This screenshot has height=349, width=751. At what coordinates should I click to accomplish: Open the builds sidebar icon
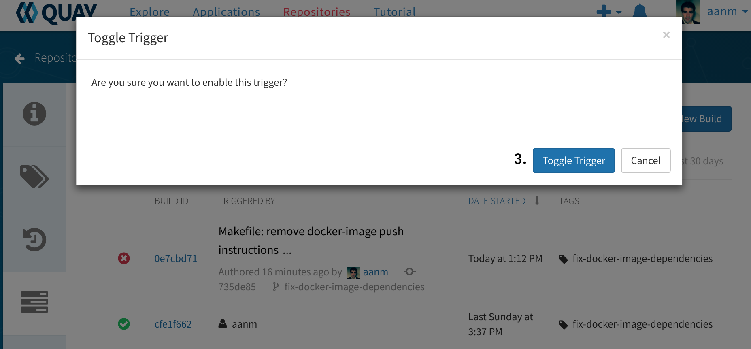tap(34, 302)
